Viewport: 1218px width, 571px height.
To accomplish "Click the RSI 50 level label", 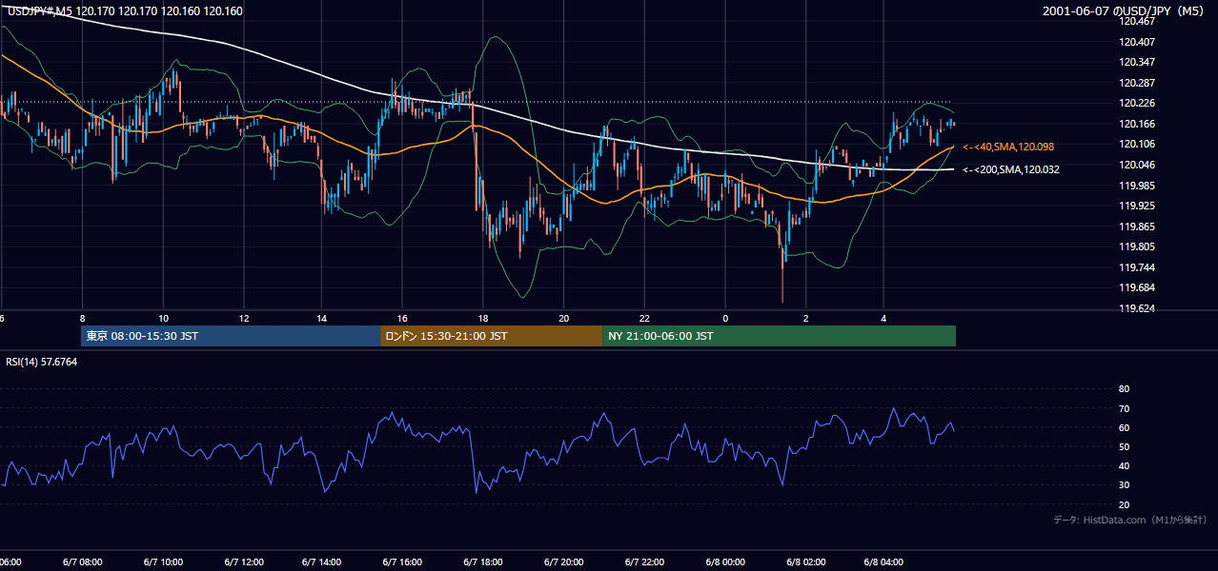I will (x=1124, y=446).
